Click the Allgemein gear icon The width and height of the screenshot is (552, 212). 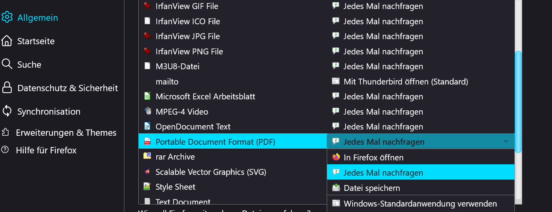click(x=7, y=17)
